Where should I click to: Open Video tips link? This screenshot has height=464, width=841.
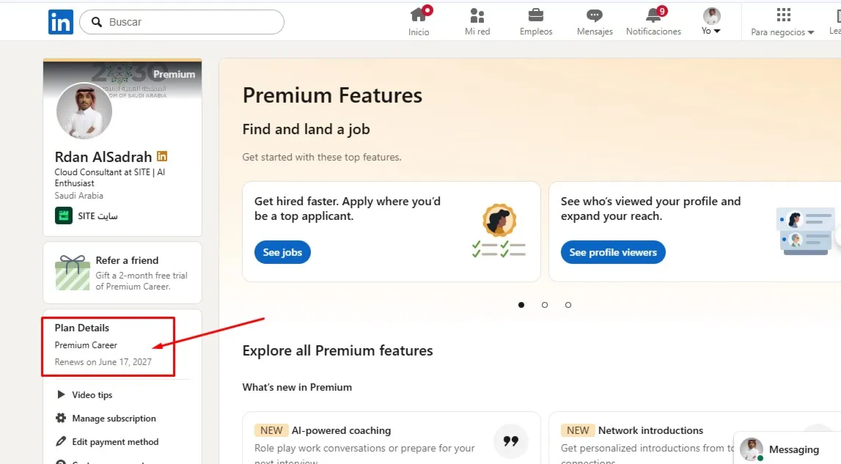92,395
